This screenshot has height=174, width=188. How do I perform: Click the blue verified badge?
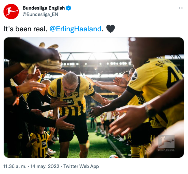69,8
